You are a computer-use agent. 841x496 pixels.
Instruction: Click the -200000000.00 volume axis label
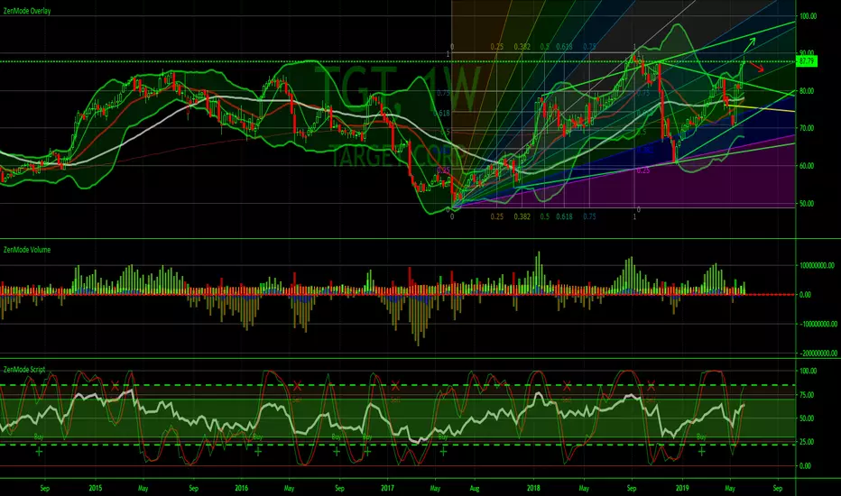(x=818, y=353)
